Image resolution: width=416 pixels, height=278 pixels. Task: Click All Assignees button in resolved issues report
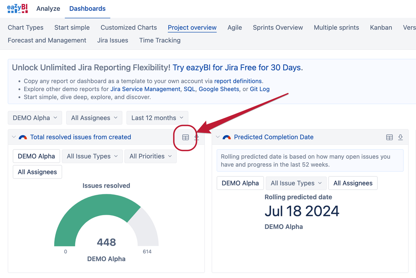tap(37, 172)
